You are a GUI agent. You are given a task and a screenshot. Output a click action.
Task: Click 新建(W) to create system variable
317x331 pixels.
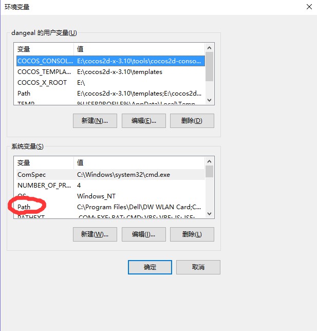coord(95,234)
